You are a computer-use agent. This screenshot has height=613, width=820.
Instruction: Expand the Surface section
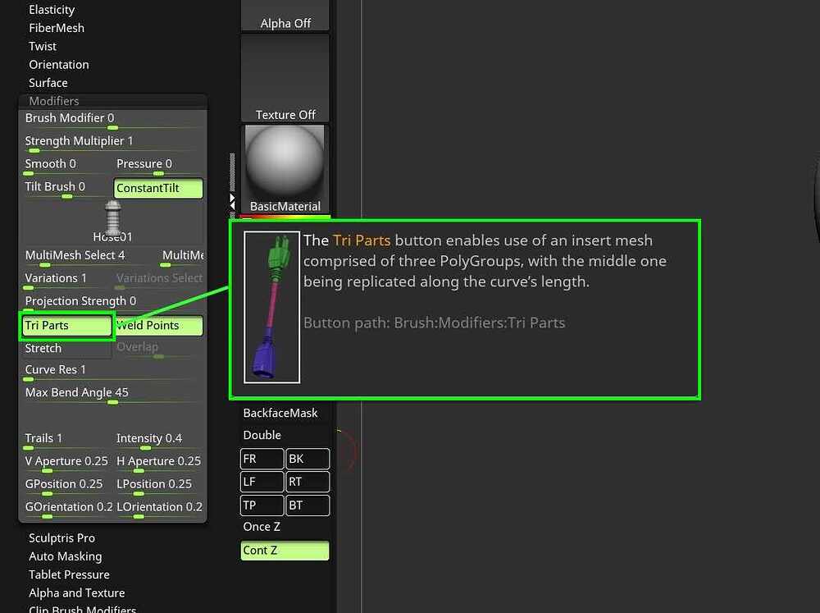click(x=48, y=83)
